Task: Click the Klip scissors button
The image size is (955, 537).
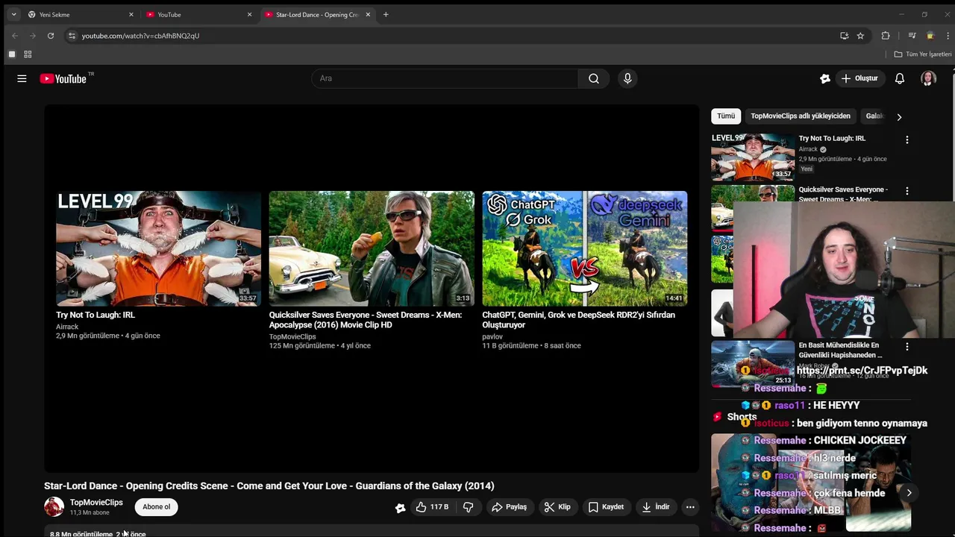Action: point(557,507)
